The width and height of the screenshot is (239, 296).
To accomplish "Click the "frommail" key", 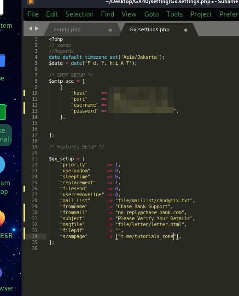I will [x=74, y=212].
